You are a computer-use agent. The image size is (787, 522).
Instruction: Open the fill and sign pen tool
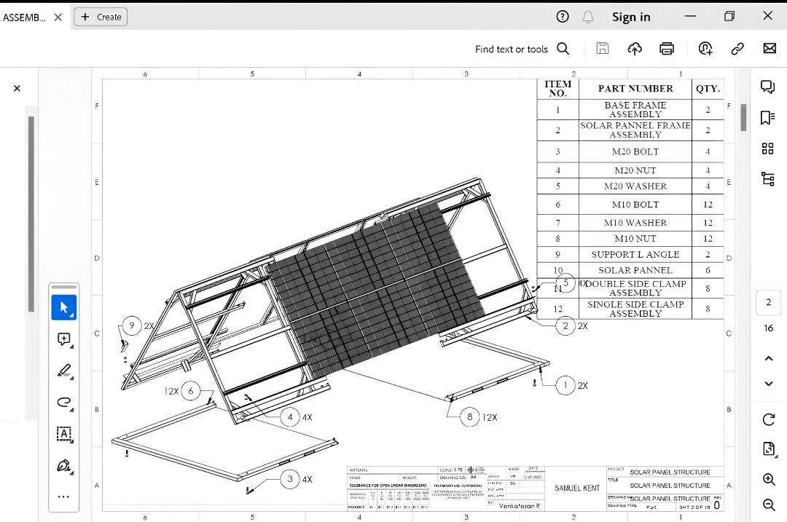63,465
